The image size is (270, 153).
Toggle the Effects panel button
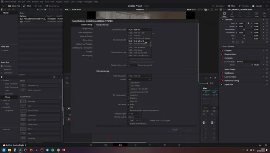coord(27,6)
